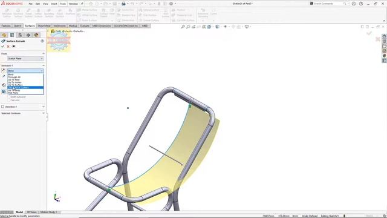Image resolution: width=387 pixels, height=218 pixels.
Task: Choose Up To Vertex end condition
Action: [x=25, y=82]
